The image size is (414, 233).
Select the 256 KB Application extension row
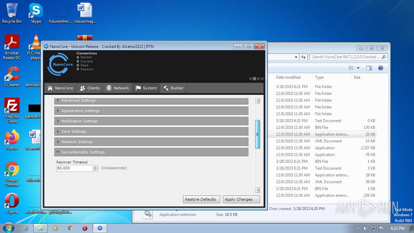tap(322, 195)
